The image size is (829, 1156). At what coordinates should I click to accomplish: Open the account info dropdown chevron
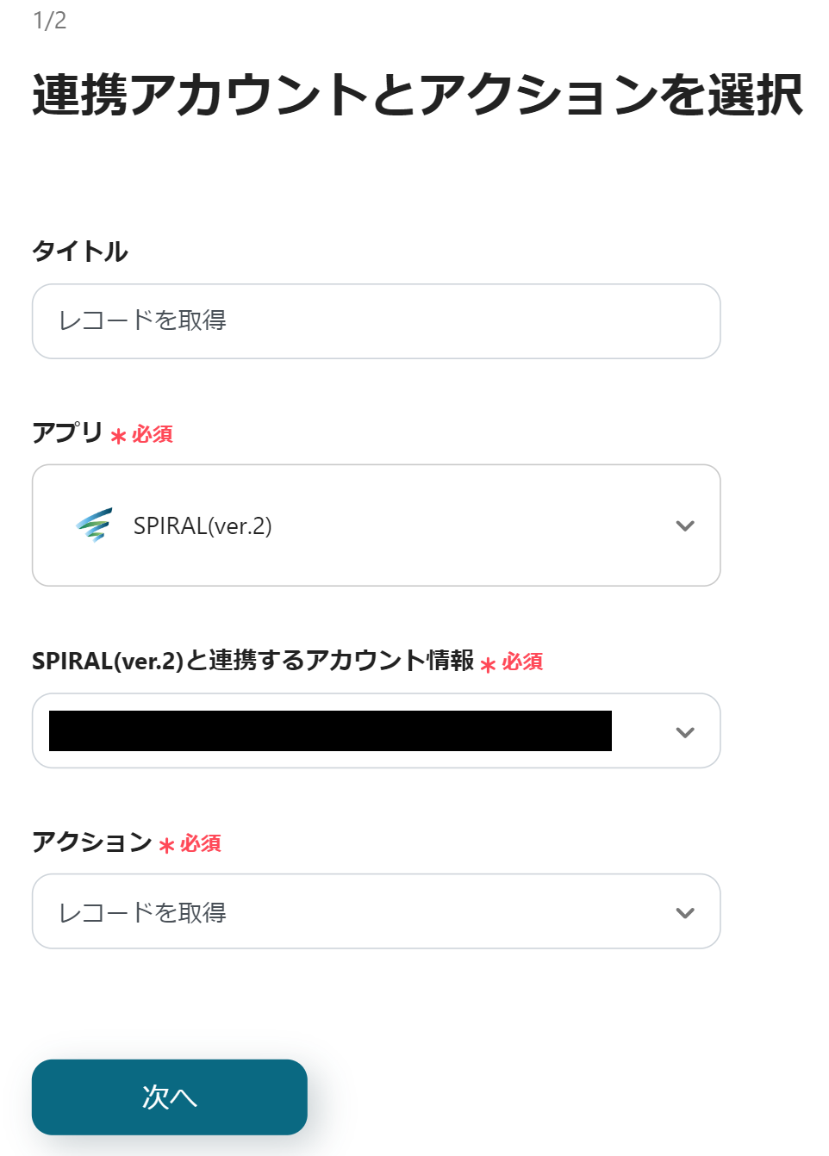coord(685,732)
